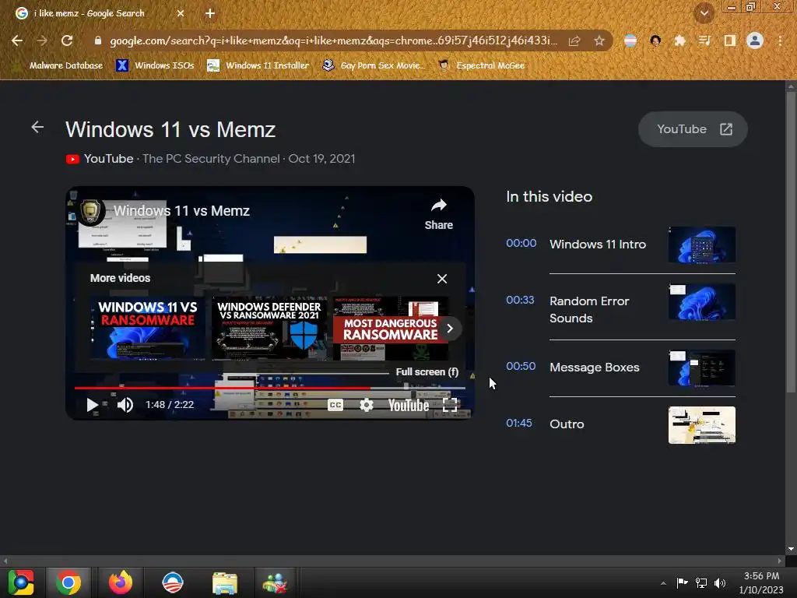The width and height of the screenshot is (797, 598).
Task: Click the network tray icon
Action: [701, 583]
